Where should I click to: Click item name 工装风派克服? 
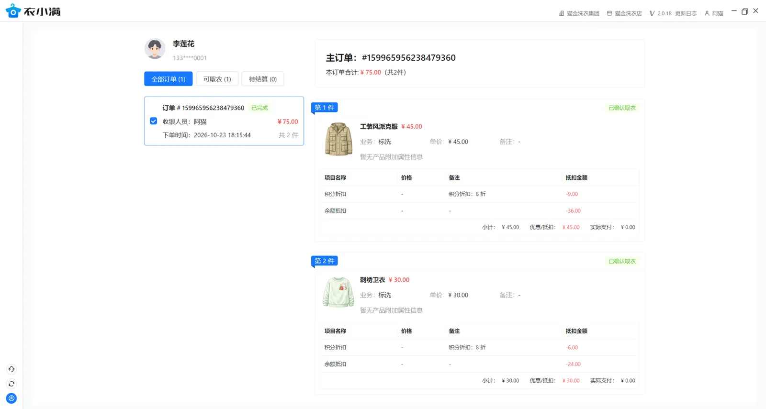pyautogui.click(x=379, y=126)
